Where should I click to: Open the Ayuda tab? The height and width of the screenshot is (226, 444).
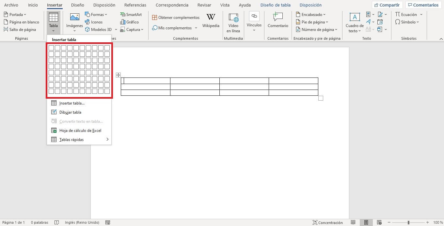[x=245, y=5]
